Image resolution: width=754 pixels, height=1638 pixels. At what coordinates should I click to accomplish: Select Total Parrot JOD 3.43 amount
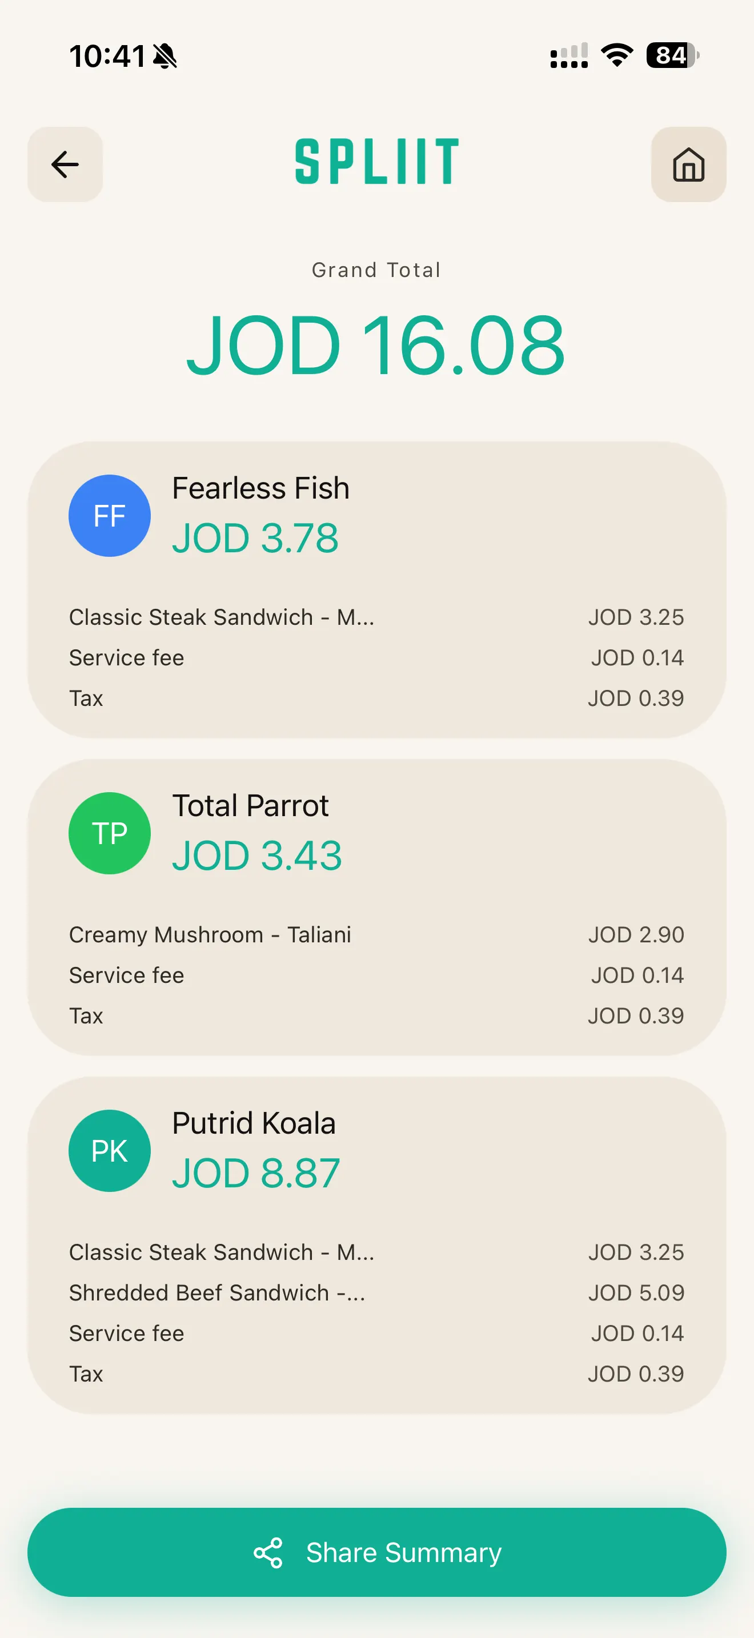(x=257, y=855)
